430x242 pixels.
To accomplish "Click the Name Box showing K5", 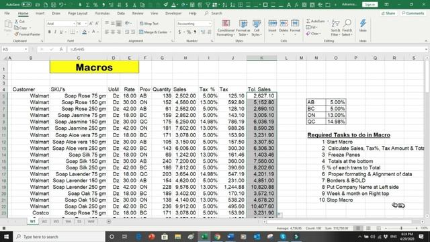I will coord(15,49).
